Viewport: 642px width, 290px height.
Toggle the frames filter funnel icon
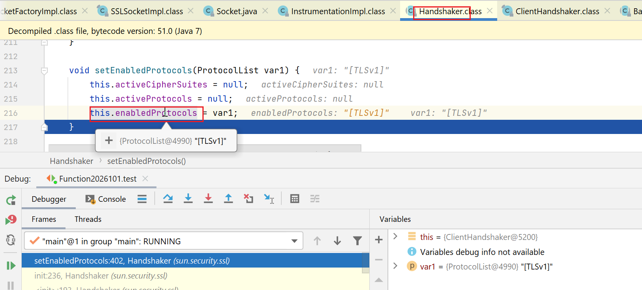coord(357,241)
